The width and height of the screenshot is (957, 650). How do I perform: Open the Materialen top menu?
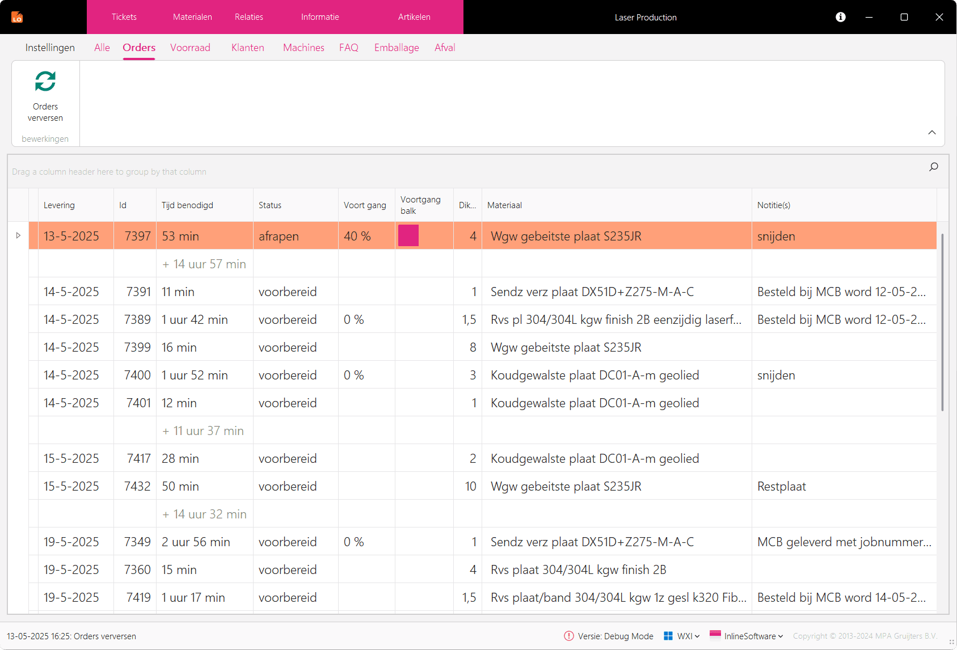[192, 17]
